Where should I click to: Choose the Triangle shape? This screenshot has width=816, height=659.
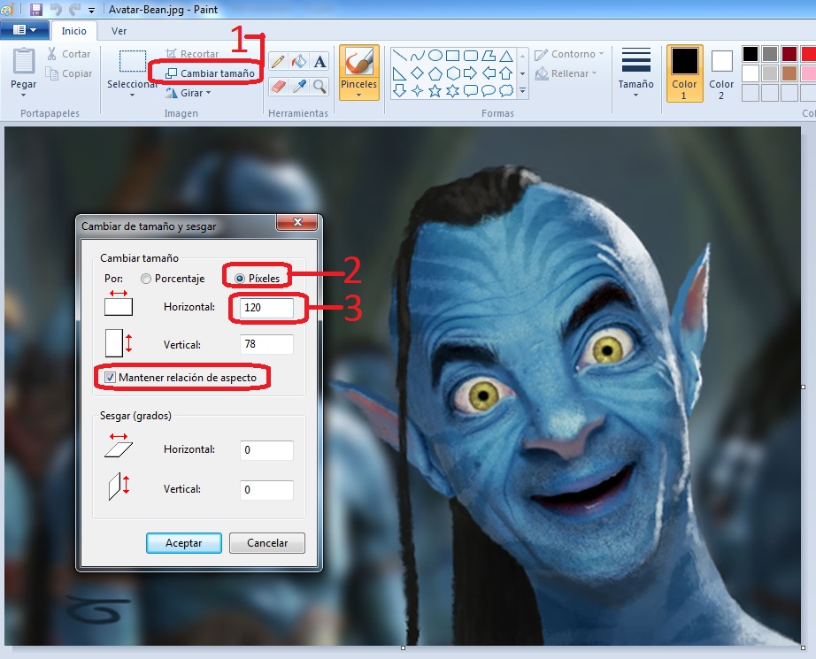point(506,56)
